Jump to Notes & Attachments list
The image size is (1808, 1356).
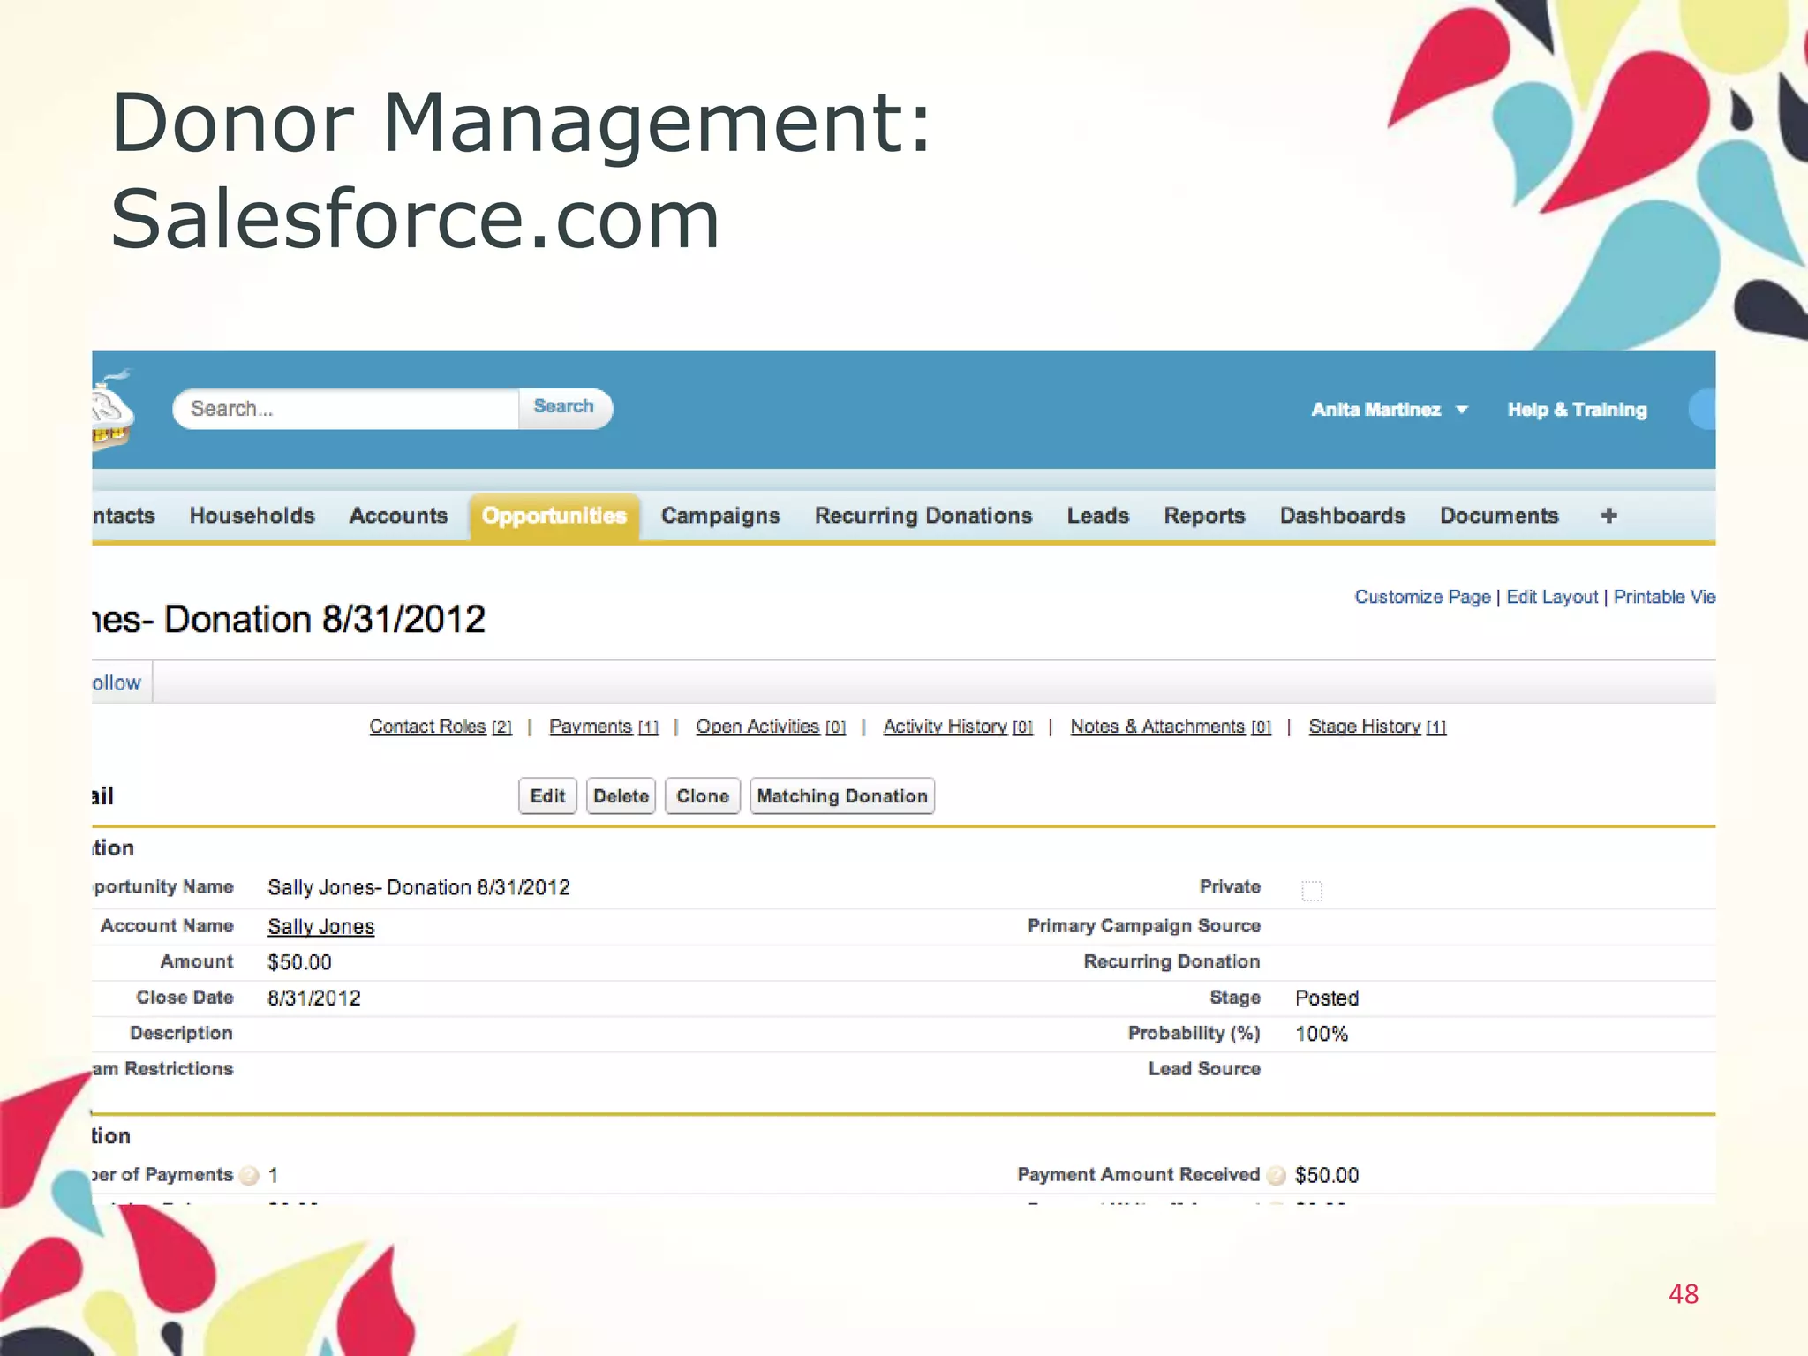pyautogui.click(x=1171, y=727)
